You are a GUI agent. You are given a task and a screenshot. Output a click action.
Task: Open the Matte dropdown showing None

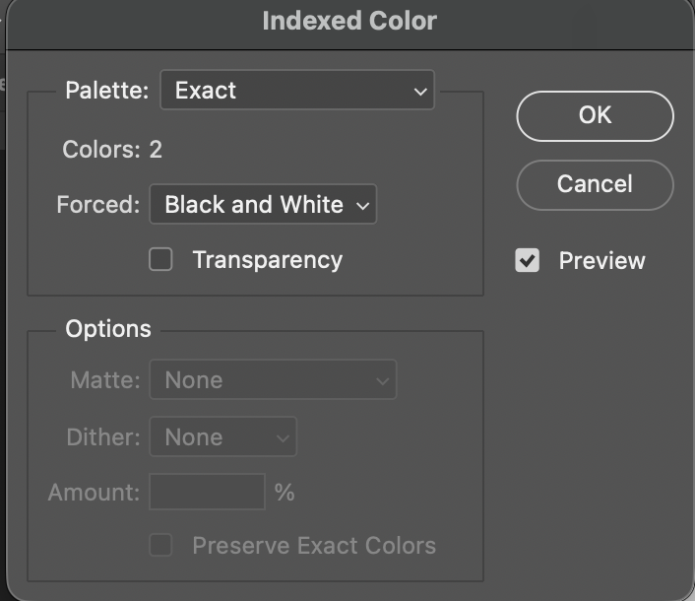tap(273, 379)
